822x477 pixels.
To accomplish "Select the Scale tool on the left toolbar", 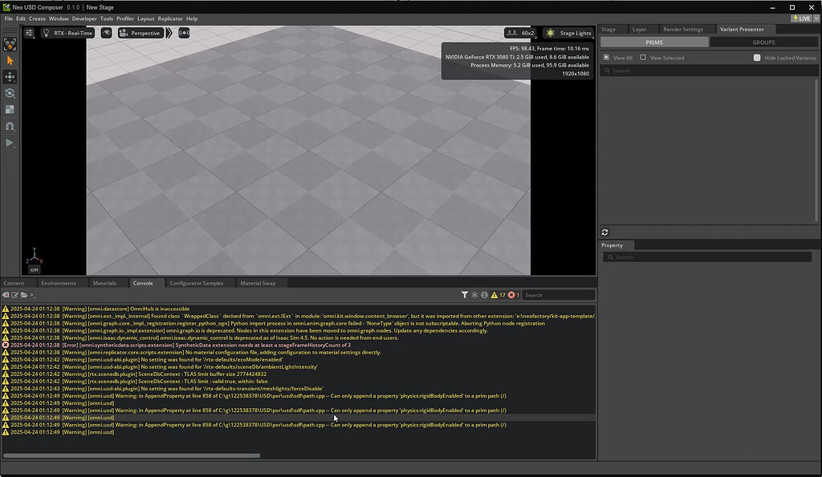I will point(10,108).
